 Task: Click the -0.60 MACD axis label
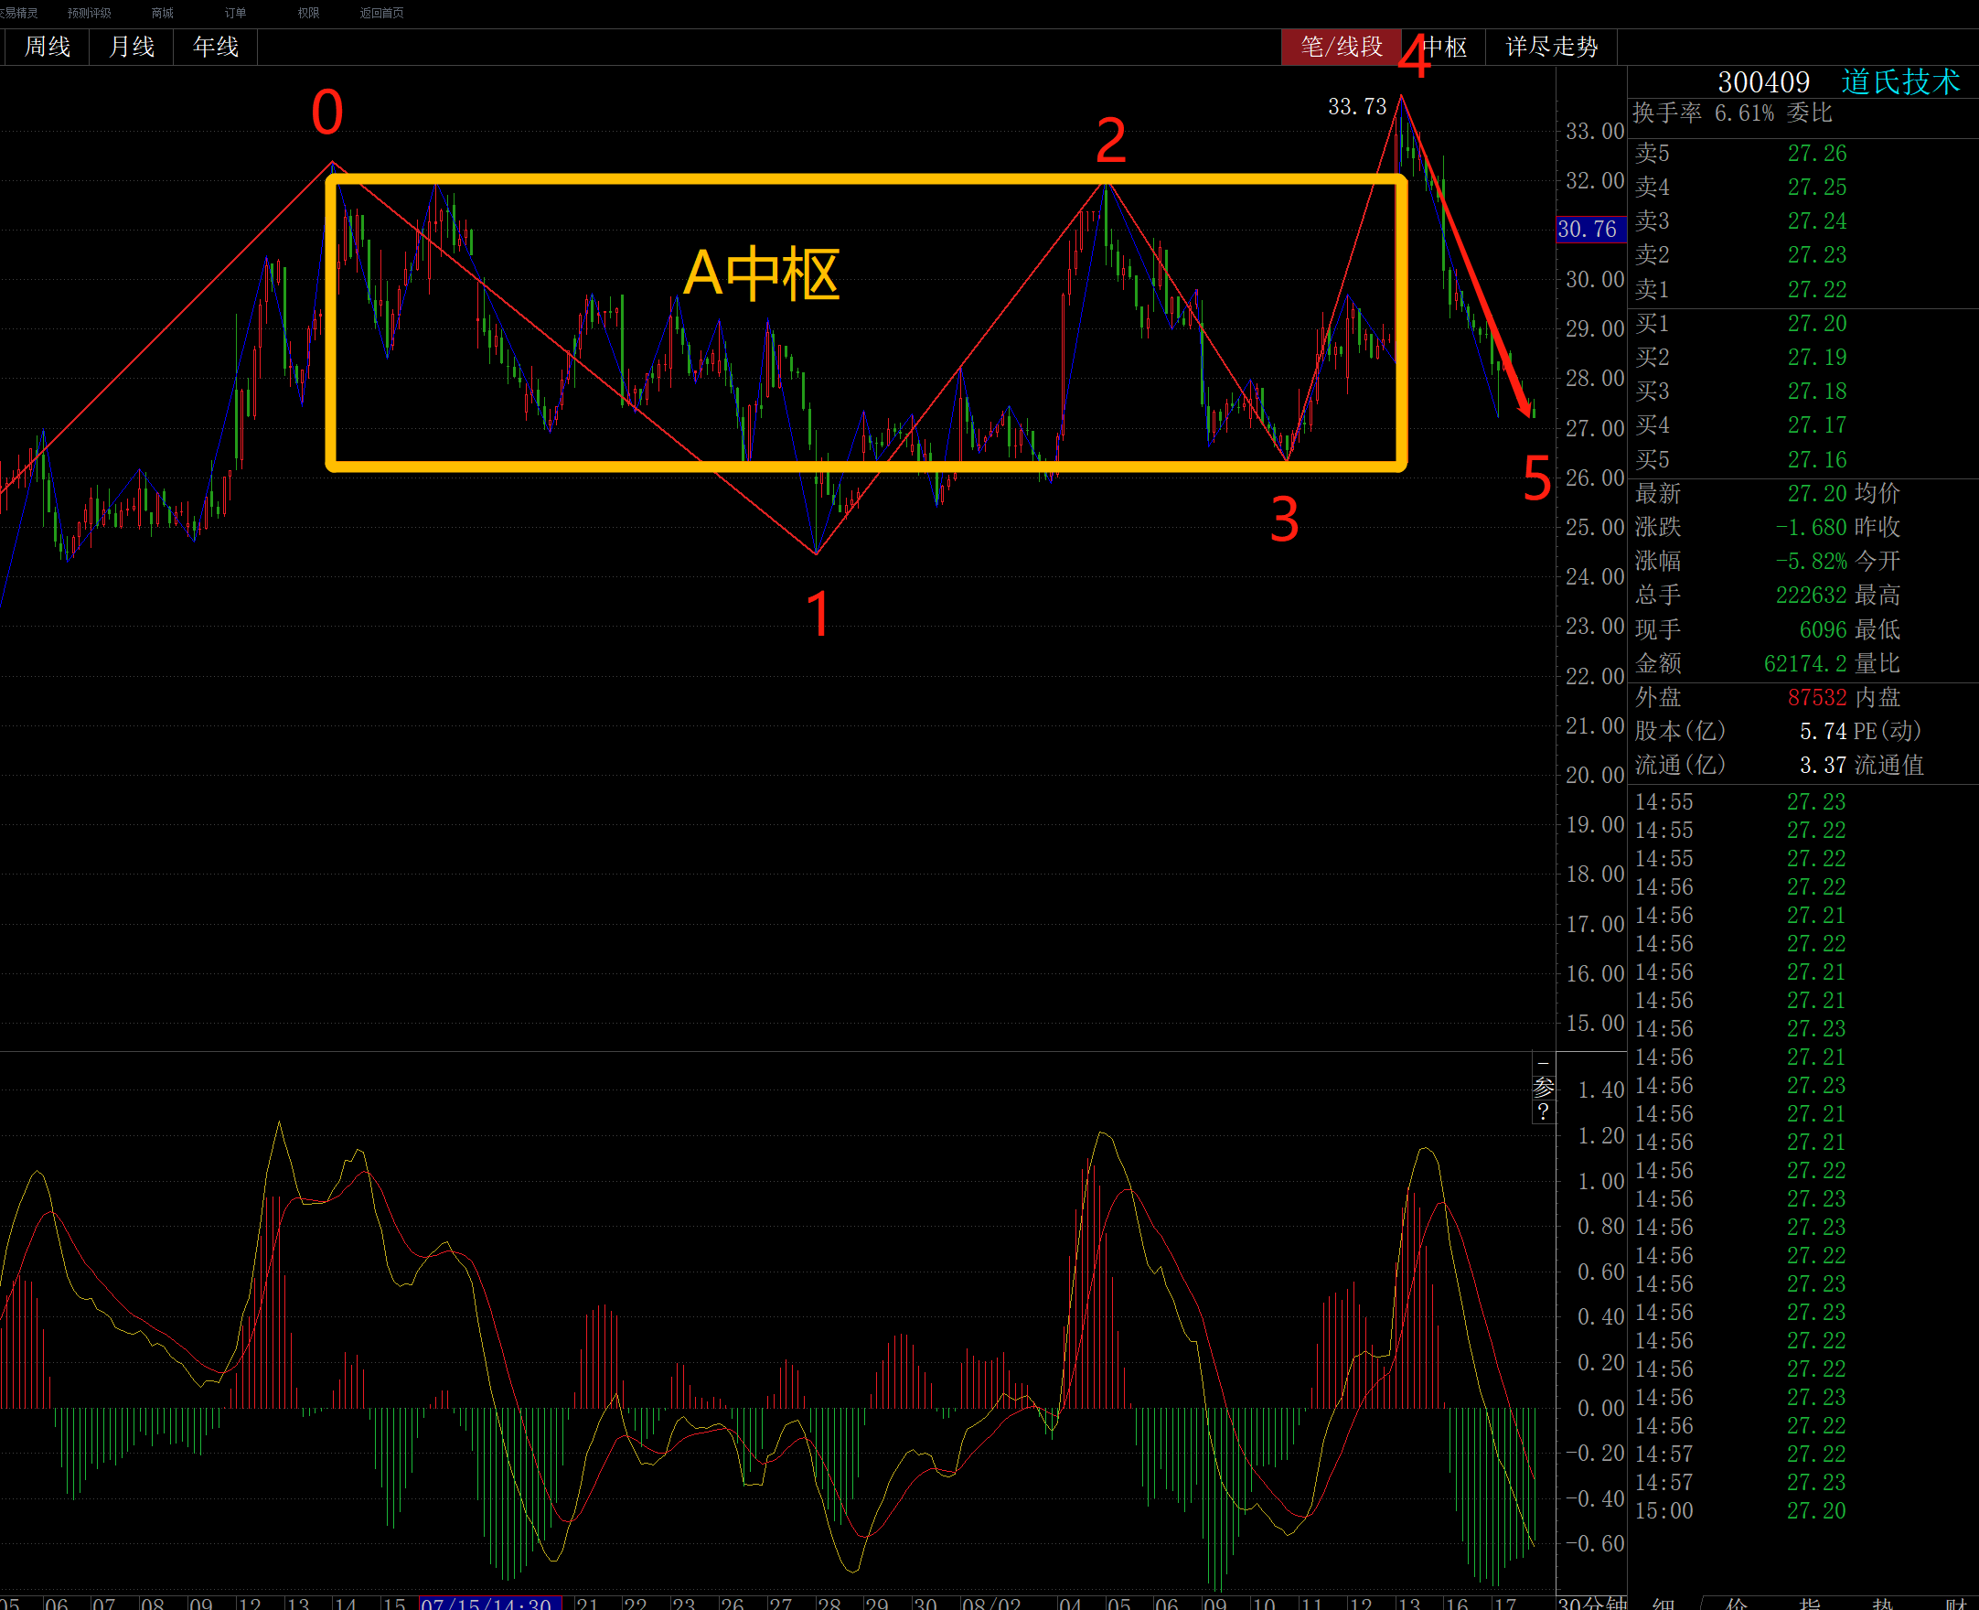click(1594, 1544)
